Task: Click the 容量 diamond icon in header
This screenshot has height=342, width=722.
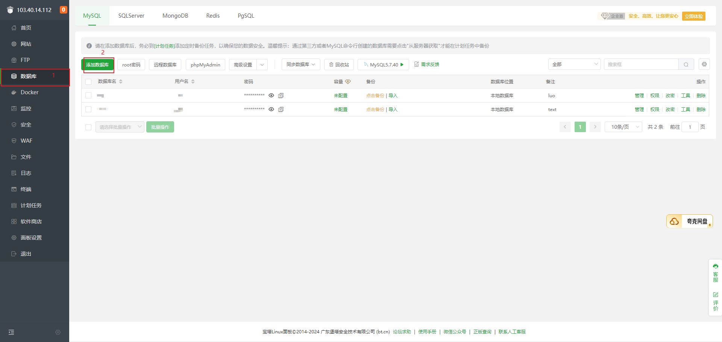Action: [348, 81]
